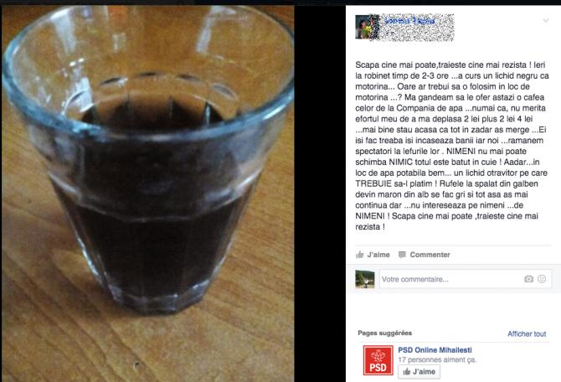Image resolution: width=561 pixels, height=382 pixels.
Task: Like the PSD Online Mihailesti page
Action: (419, 372)
